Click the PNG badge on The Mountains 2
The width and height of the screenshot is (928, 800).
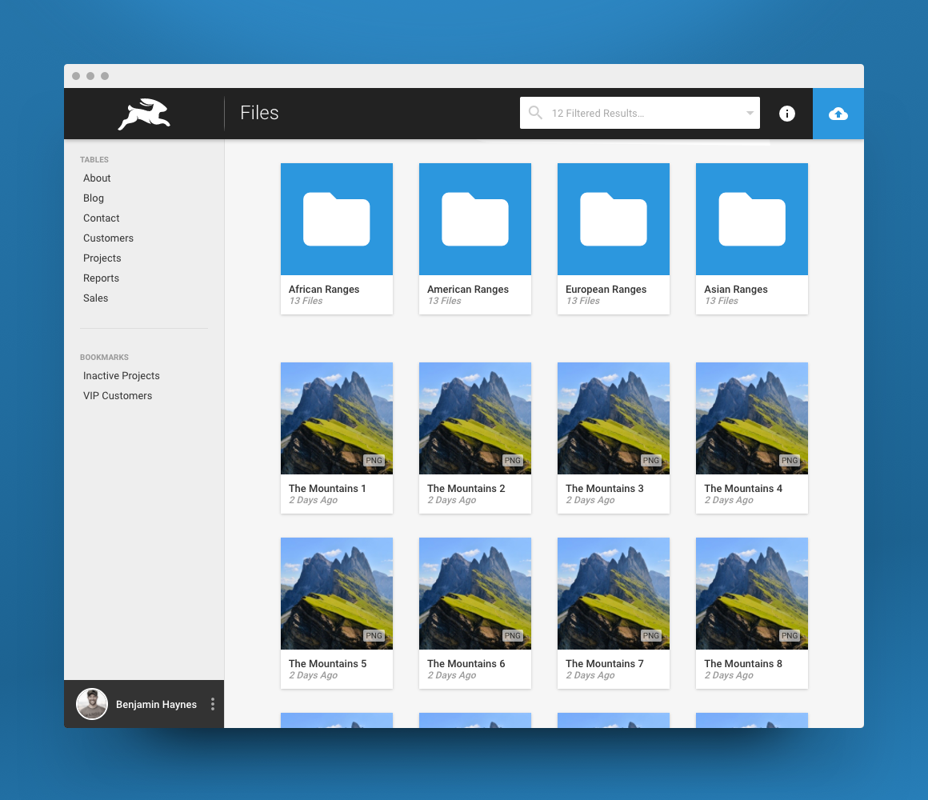[x=513, y=460]
